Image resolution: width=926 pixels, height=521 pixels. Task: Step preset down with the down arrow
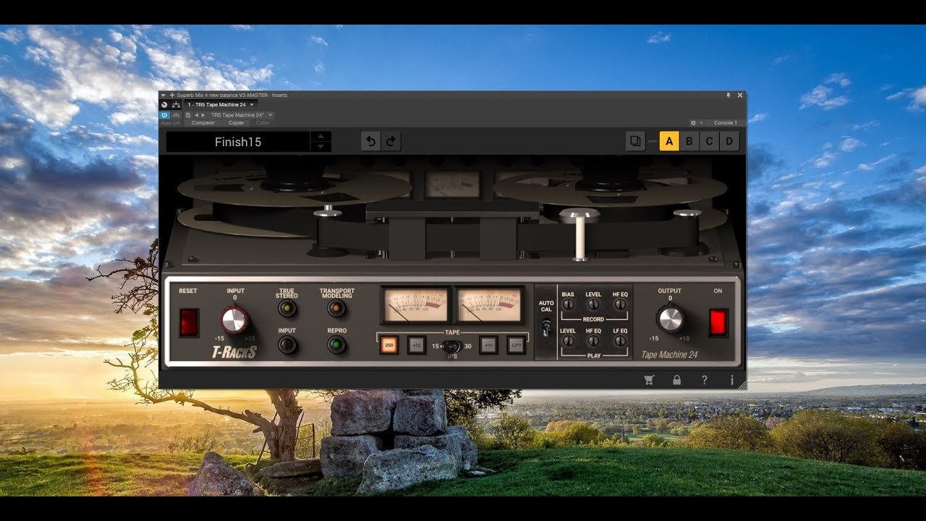click(321, 146)
